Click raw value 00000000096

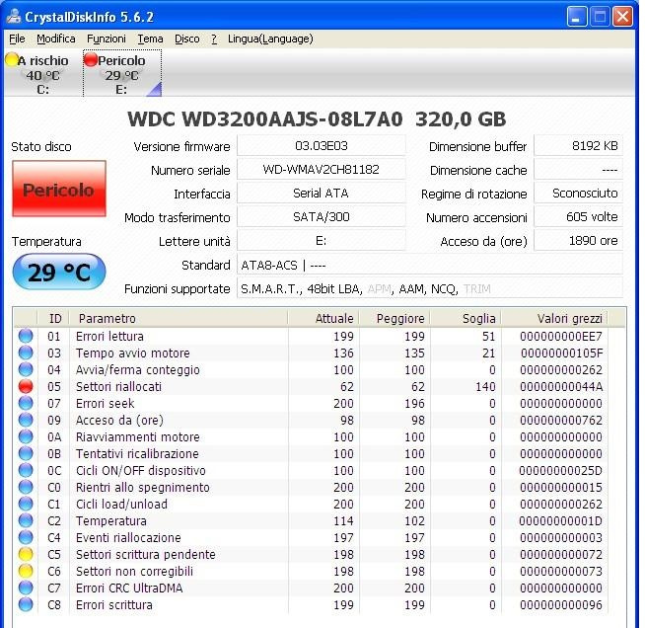561,605
